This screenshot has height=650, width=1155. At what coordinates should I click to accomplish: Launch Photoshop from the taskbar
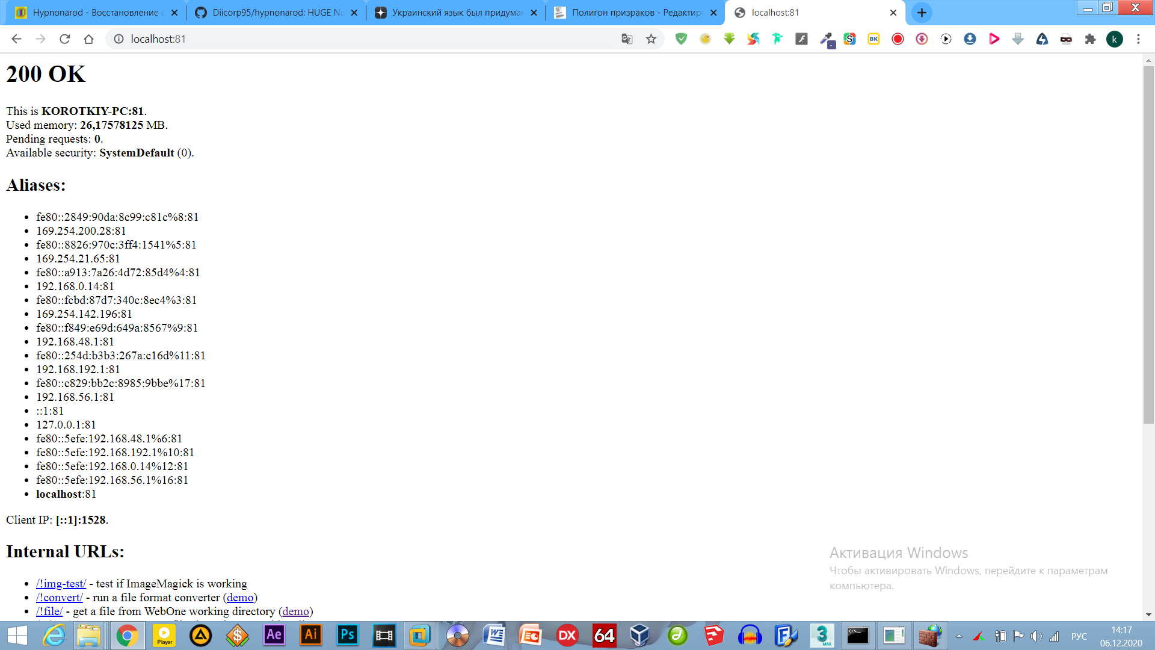click(347, 635)
